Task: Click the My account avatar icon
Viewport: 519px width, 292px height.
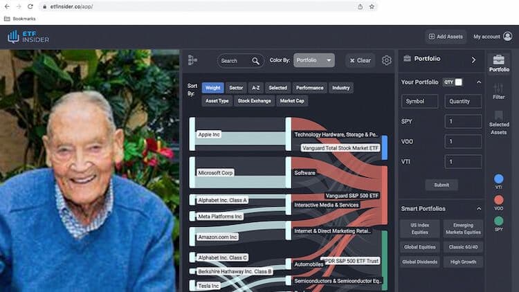Action: (507, 37)
